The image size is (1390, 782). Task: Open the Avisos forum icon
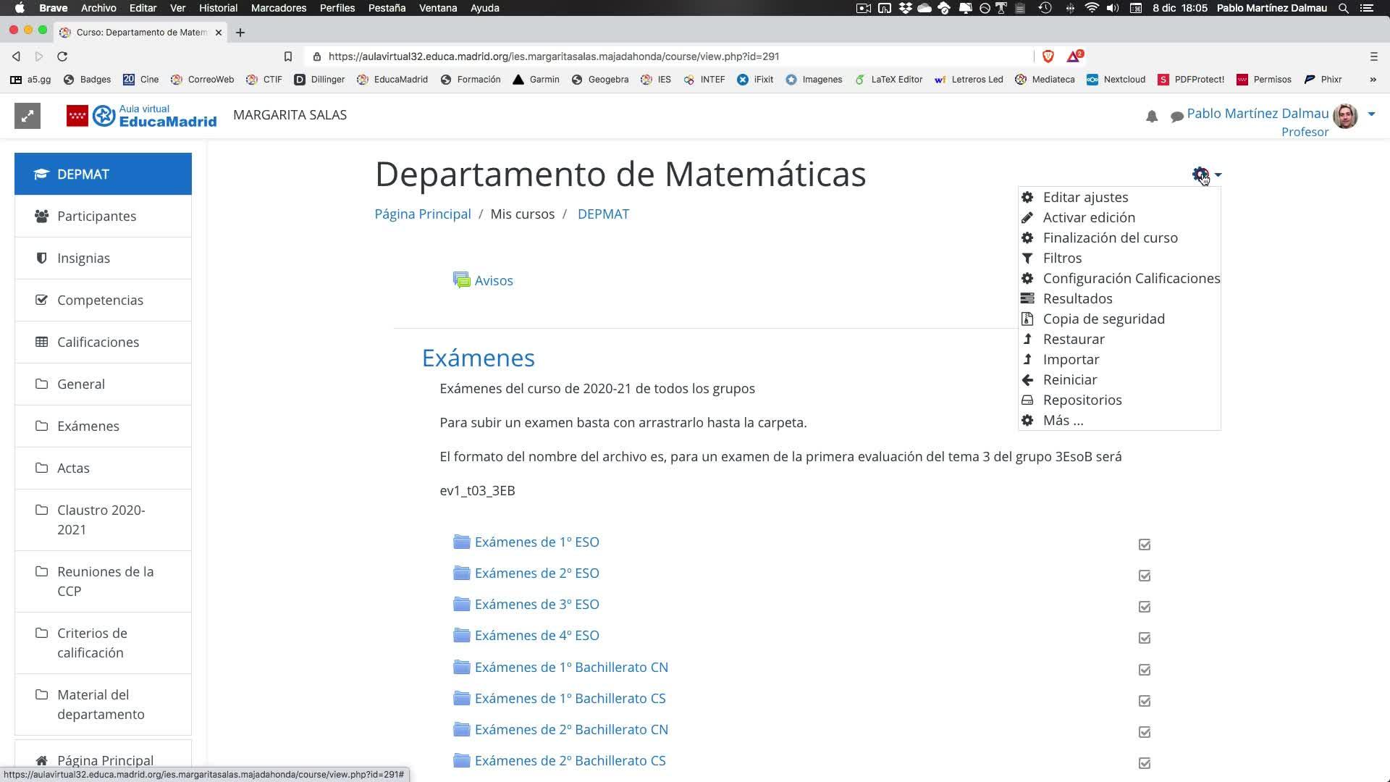point(461,280)
